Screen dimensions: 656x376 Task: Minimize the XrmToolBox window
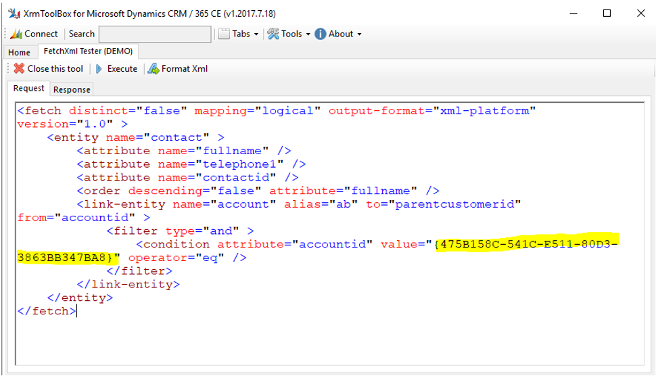pyautogui.click(x=573, y=14)
